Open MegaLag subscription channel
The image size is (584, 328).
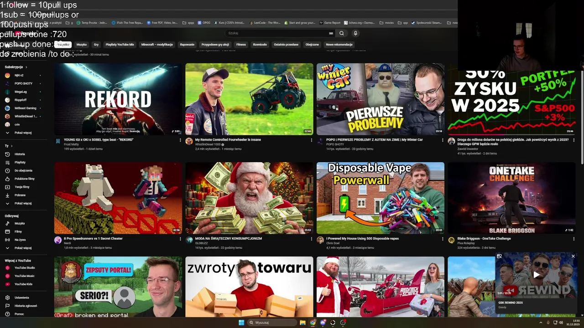point(21,92)
